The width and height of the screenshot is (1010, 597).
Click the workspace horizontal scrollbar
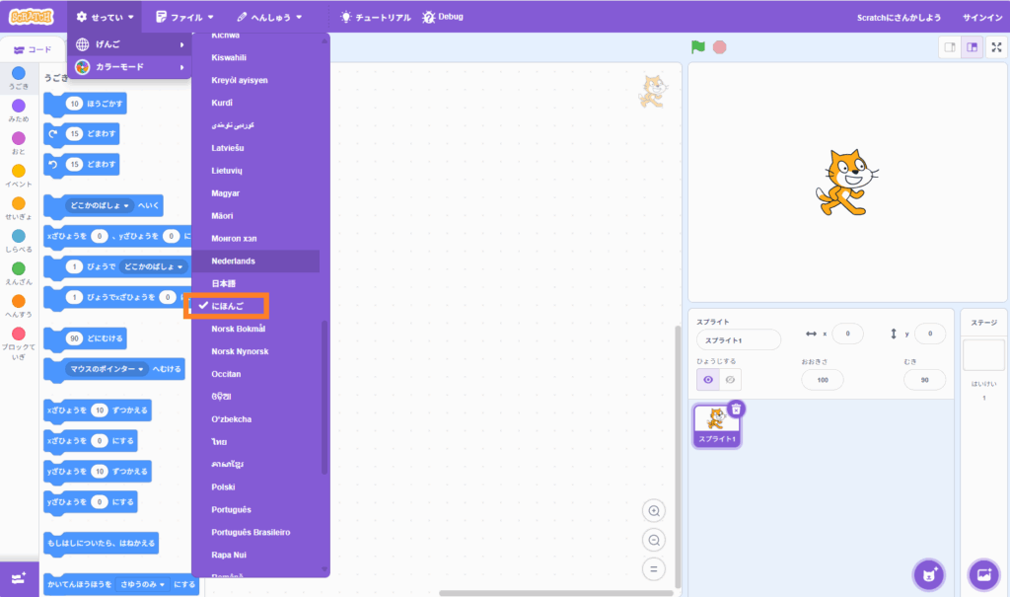click(556, 593)
